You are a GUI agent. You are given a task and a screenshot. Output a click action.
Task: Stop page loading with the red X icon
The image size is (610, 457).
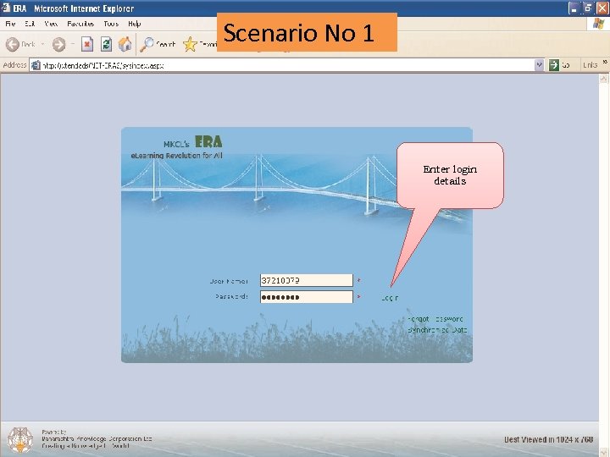click(87, 44)
